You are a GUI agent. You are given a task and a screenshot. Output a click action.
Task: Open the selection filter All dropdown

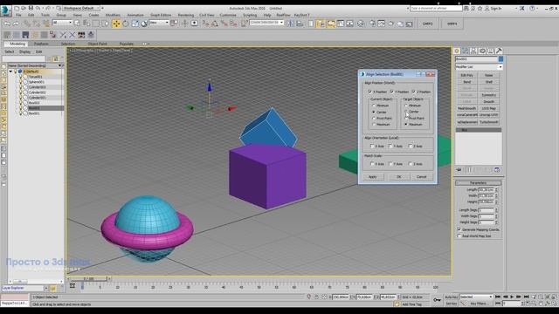[62, 23]
